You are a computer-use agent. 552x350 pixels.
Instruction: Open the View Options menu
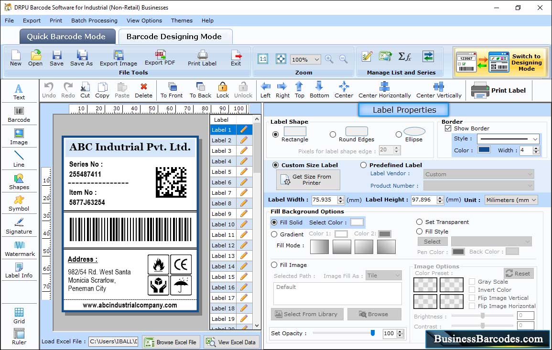coord(144,21)
